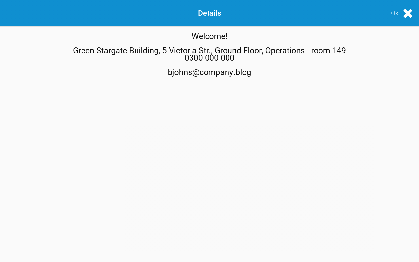This screenshot has width=419, height=262.
Task: Click the room number 149
Action: coord(339,51)
